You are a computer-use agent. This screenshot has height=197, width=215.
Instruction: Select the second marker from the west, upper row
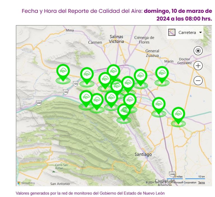[x=87, y=75]
